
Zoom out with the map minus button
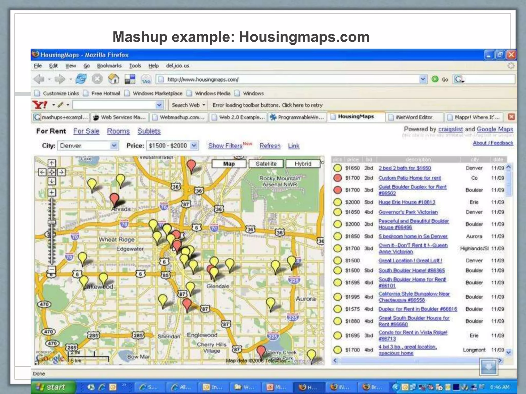point(52,270)
